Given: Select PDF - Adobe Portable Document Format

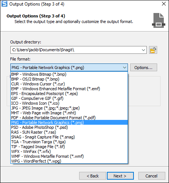Looking at the screenshot, I should (69, 118).
